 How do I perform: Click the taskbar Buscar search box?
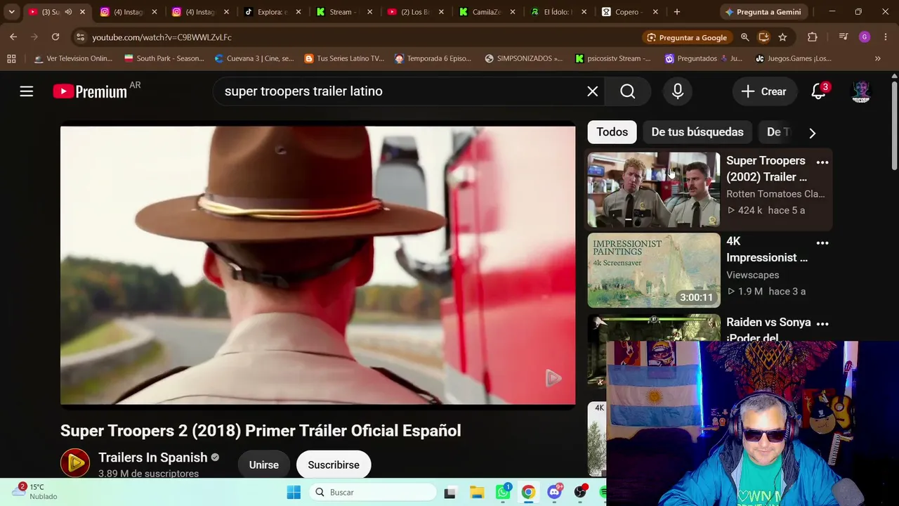(x=372, y=492)
